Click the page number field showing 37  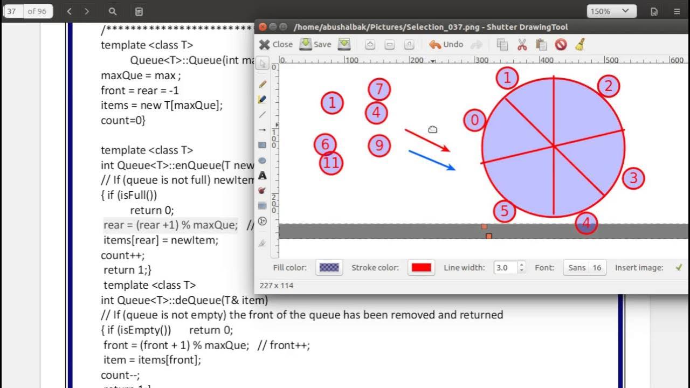12,11
